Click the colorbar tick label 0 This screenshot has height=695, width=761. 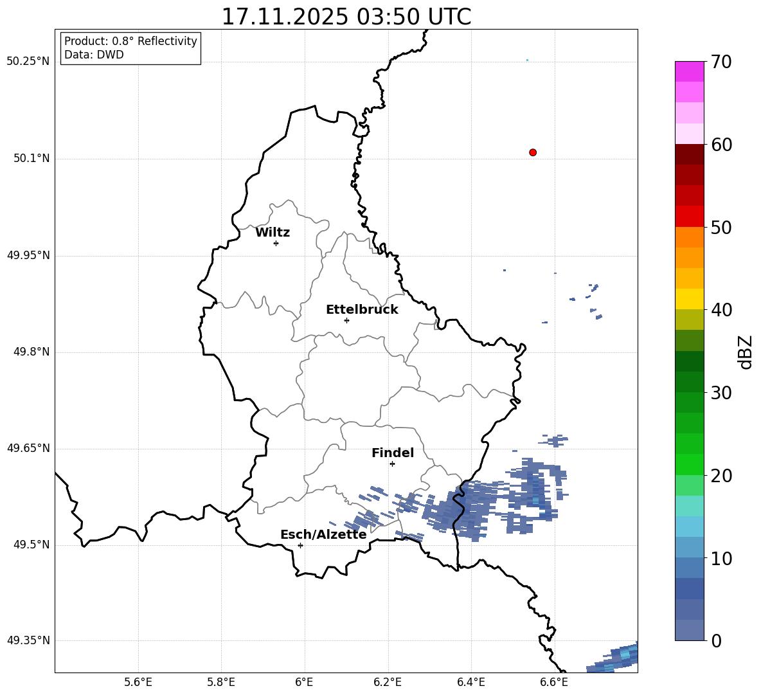pyautogui.click(x=716, y=640)
